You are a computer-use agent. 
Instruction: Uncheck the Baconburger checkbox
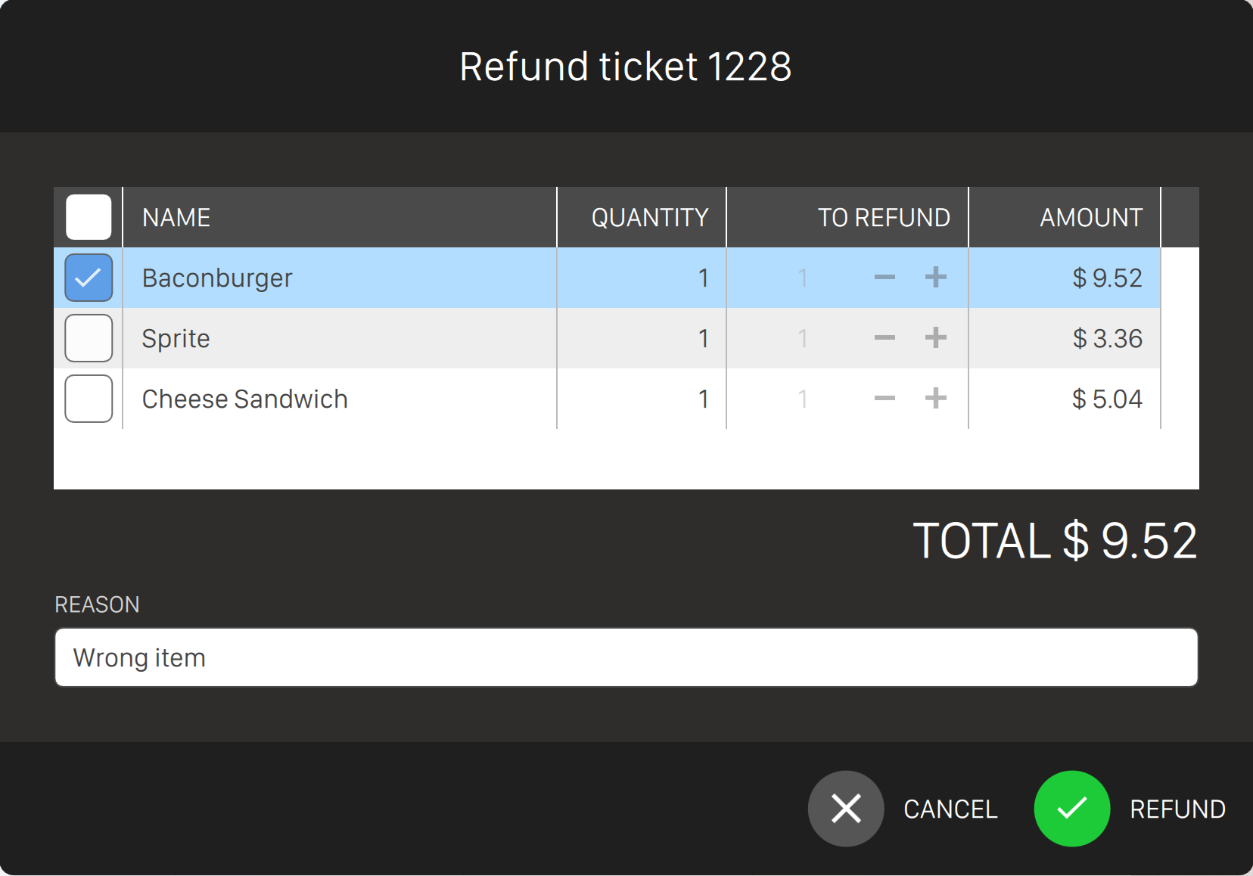point(89,278)
